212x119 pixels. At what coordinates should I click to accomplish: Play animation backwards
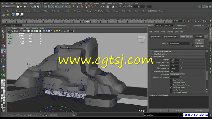point(195,21)
